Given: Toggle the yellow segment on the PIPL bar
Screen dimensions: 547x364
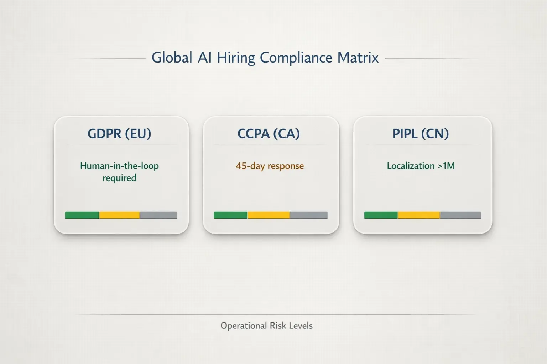Looking at the screenshot, I should coord(419,215).
